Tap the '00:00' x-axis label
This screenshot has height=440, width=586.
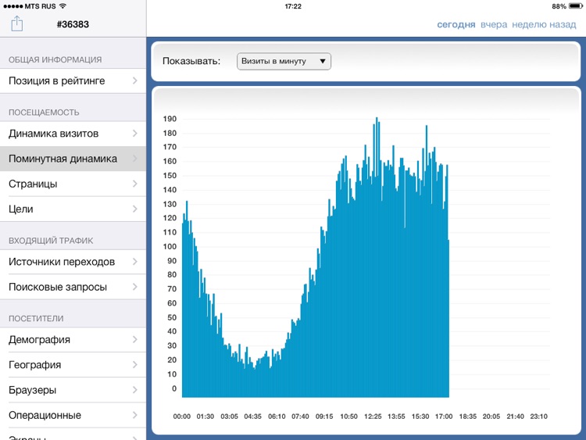point(181,417)
